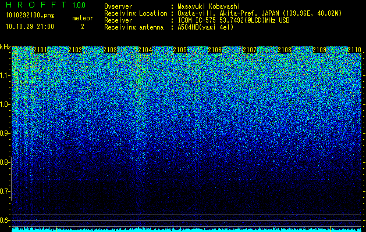Screen dimensions: 366x232
Task: Click the 2105 time marker
Action: tap(180, 50)
